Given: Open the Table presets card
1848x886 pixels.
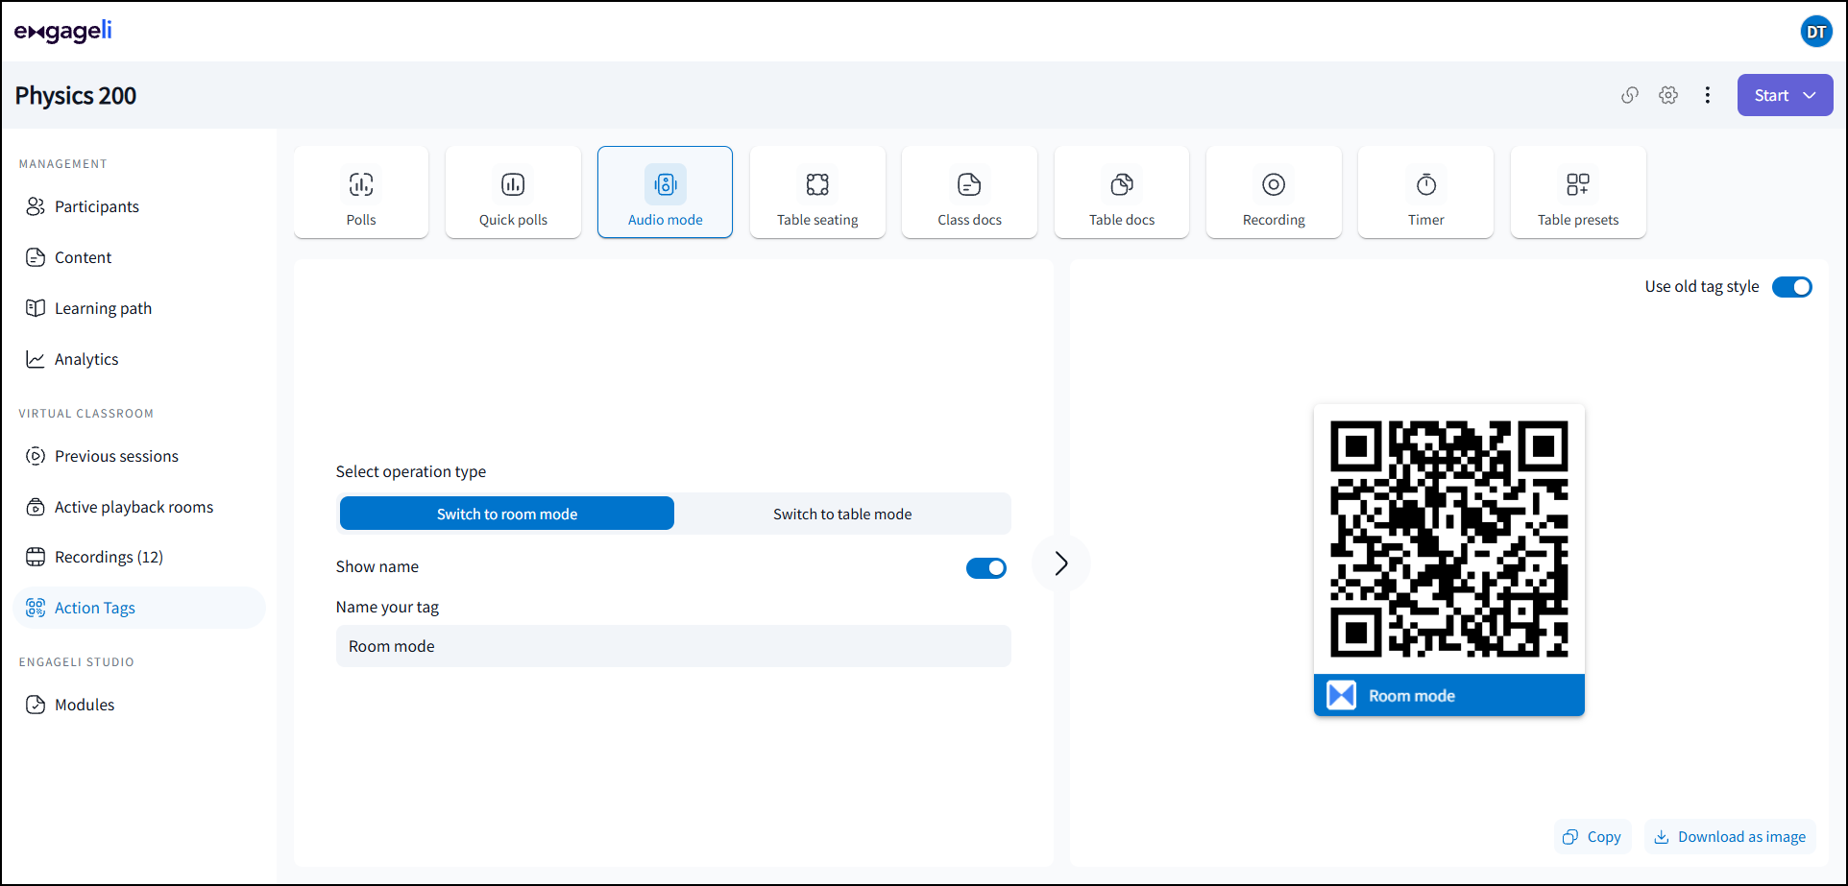Looking at the screenshot, I should 1578,192.
